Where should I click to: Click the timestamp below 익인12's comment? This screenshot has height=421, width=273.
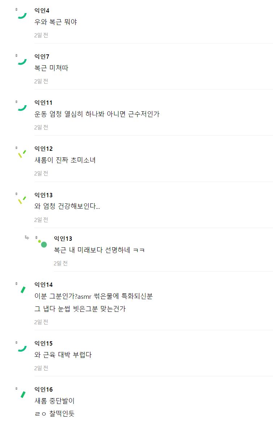pos(41,173)
